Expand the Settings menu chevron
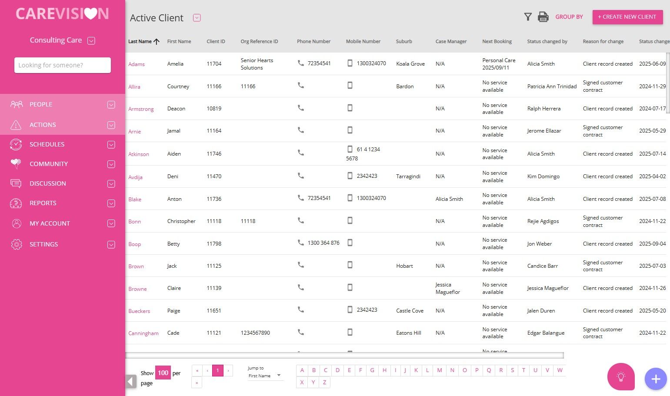This screenshot has width=670, height=396. [x=111, y=244]
